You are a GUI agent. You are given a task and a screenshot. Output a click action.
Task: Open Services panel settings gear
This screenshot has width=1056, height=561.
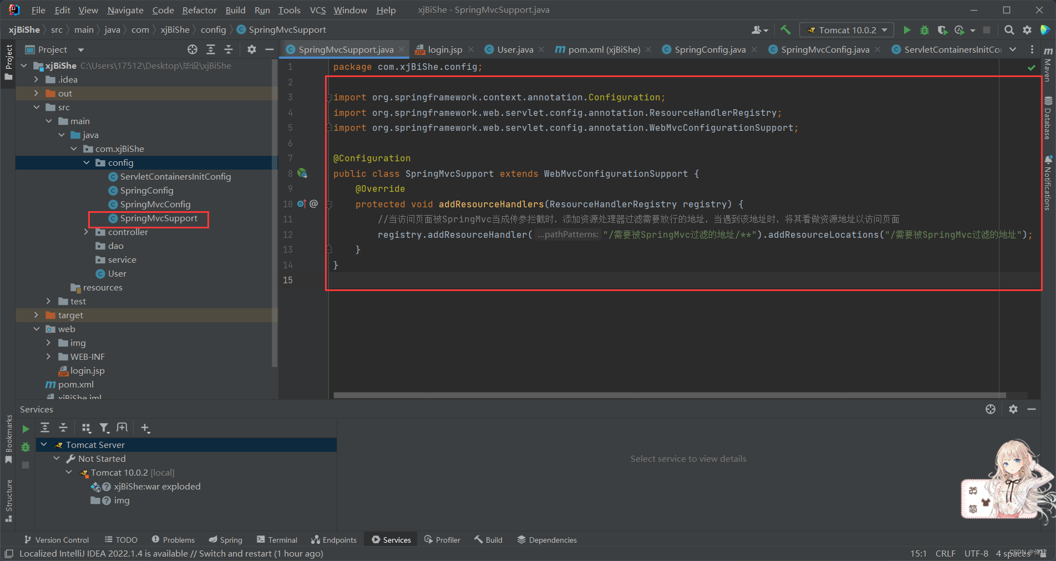click(x=1013, y=409)
